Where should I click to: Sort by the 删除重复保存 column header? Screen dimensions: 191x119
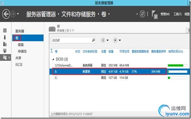click(158, 52)
